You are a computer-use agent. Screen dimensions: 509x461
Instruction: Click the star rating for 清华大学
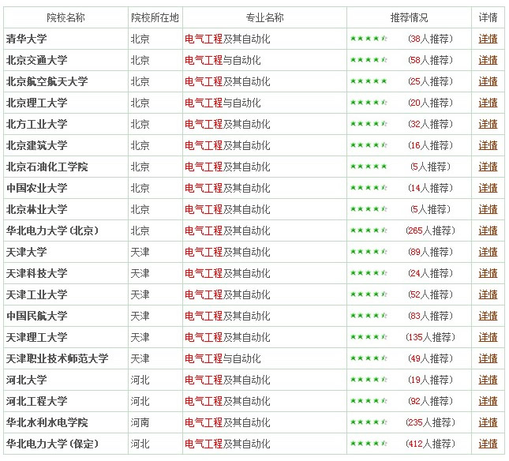(x=369, y=39)
